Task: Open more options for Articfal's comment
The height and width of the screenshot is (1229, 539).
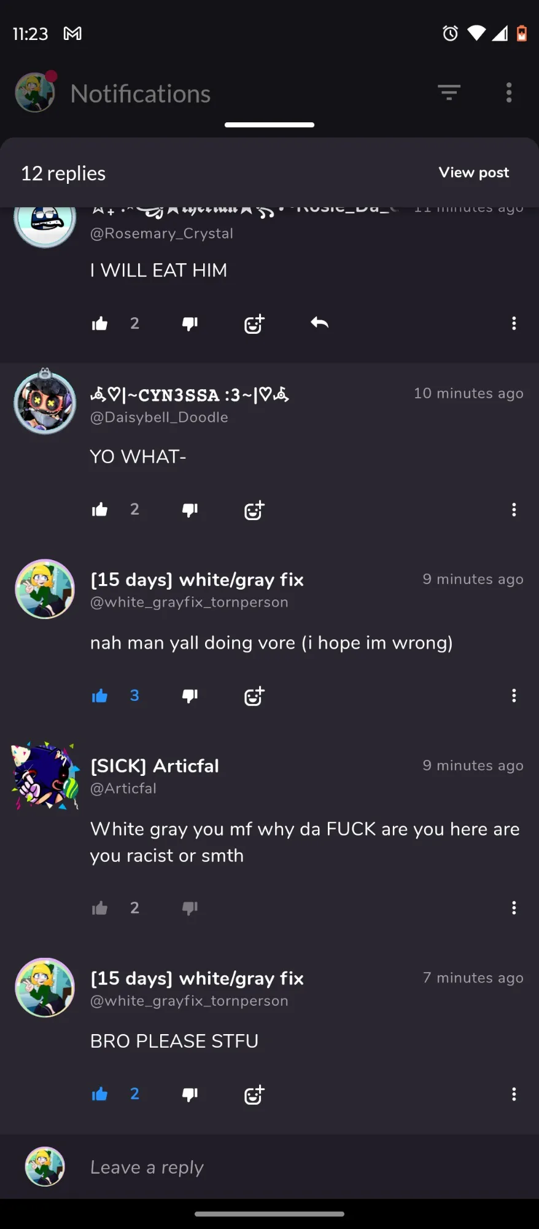Action: pyautogui.click(x=514, y=908)
